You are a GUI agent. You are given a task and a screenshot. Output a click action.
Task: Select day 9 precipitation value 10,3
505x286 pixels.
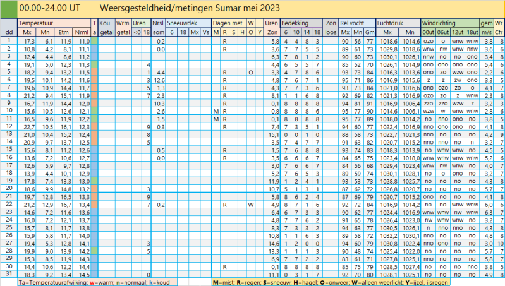pos(159,104)
